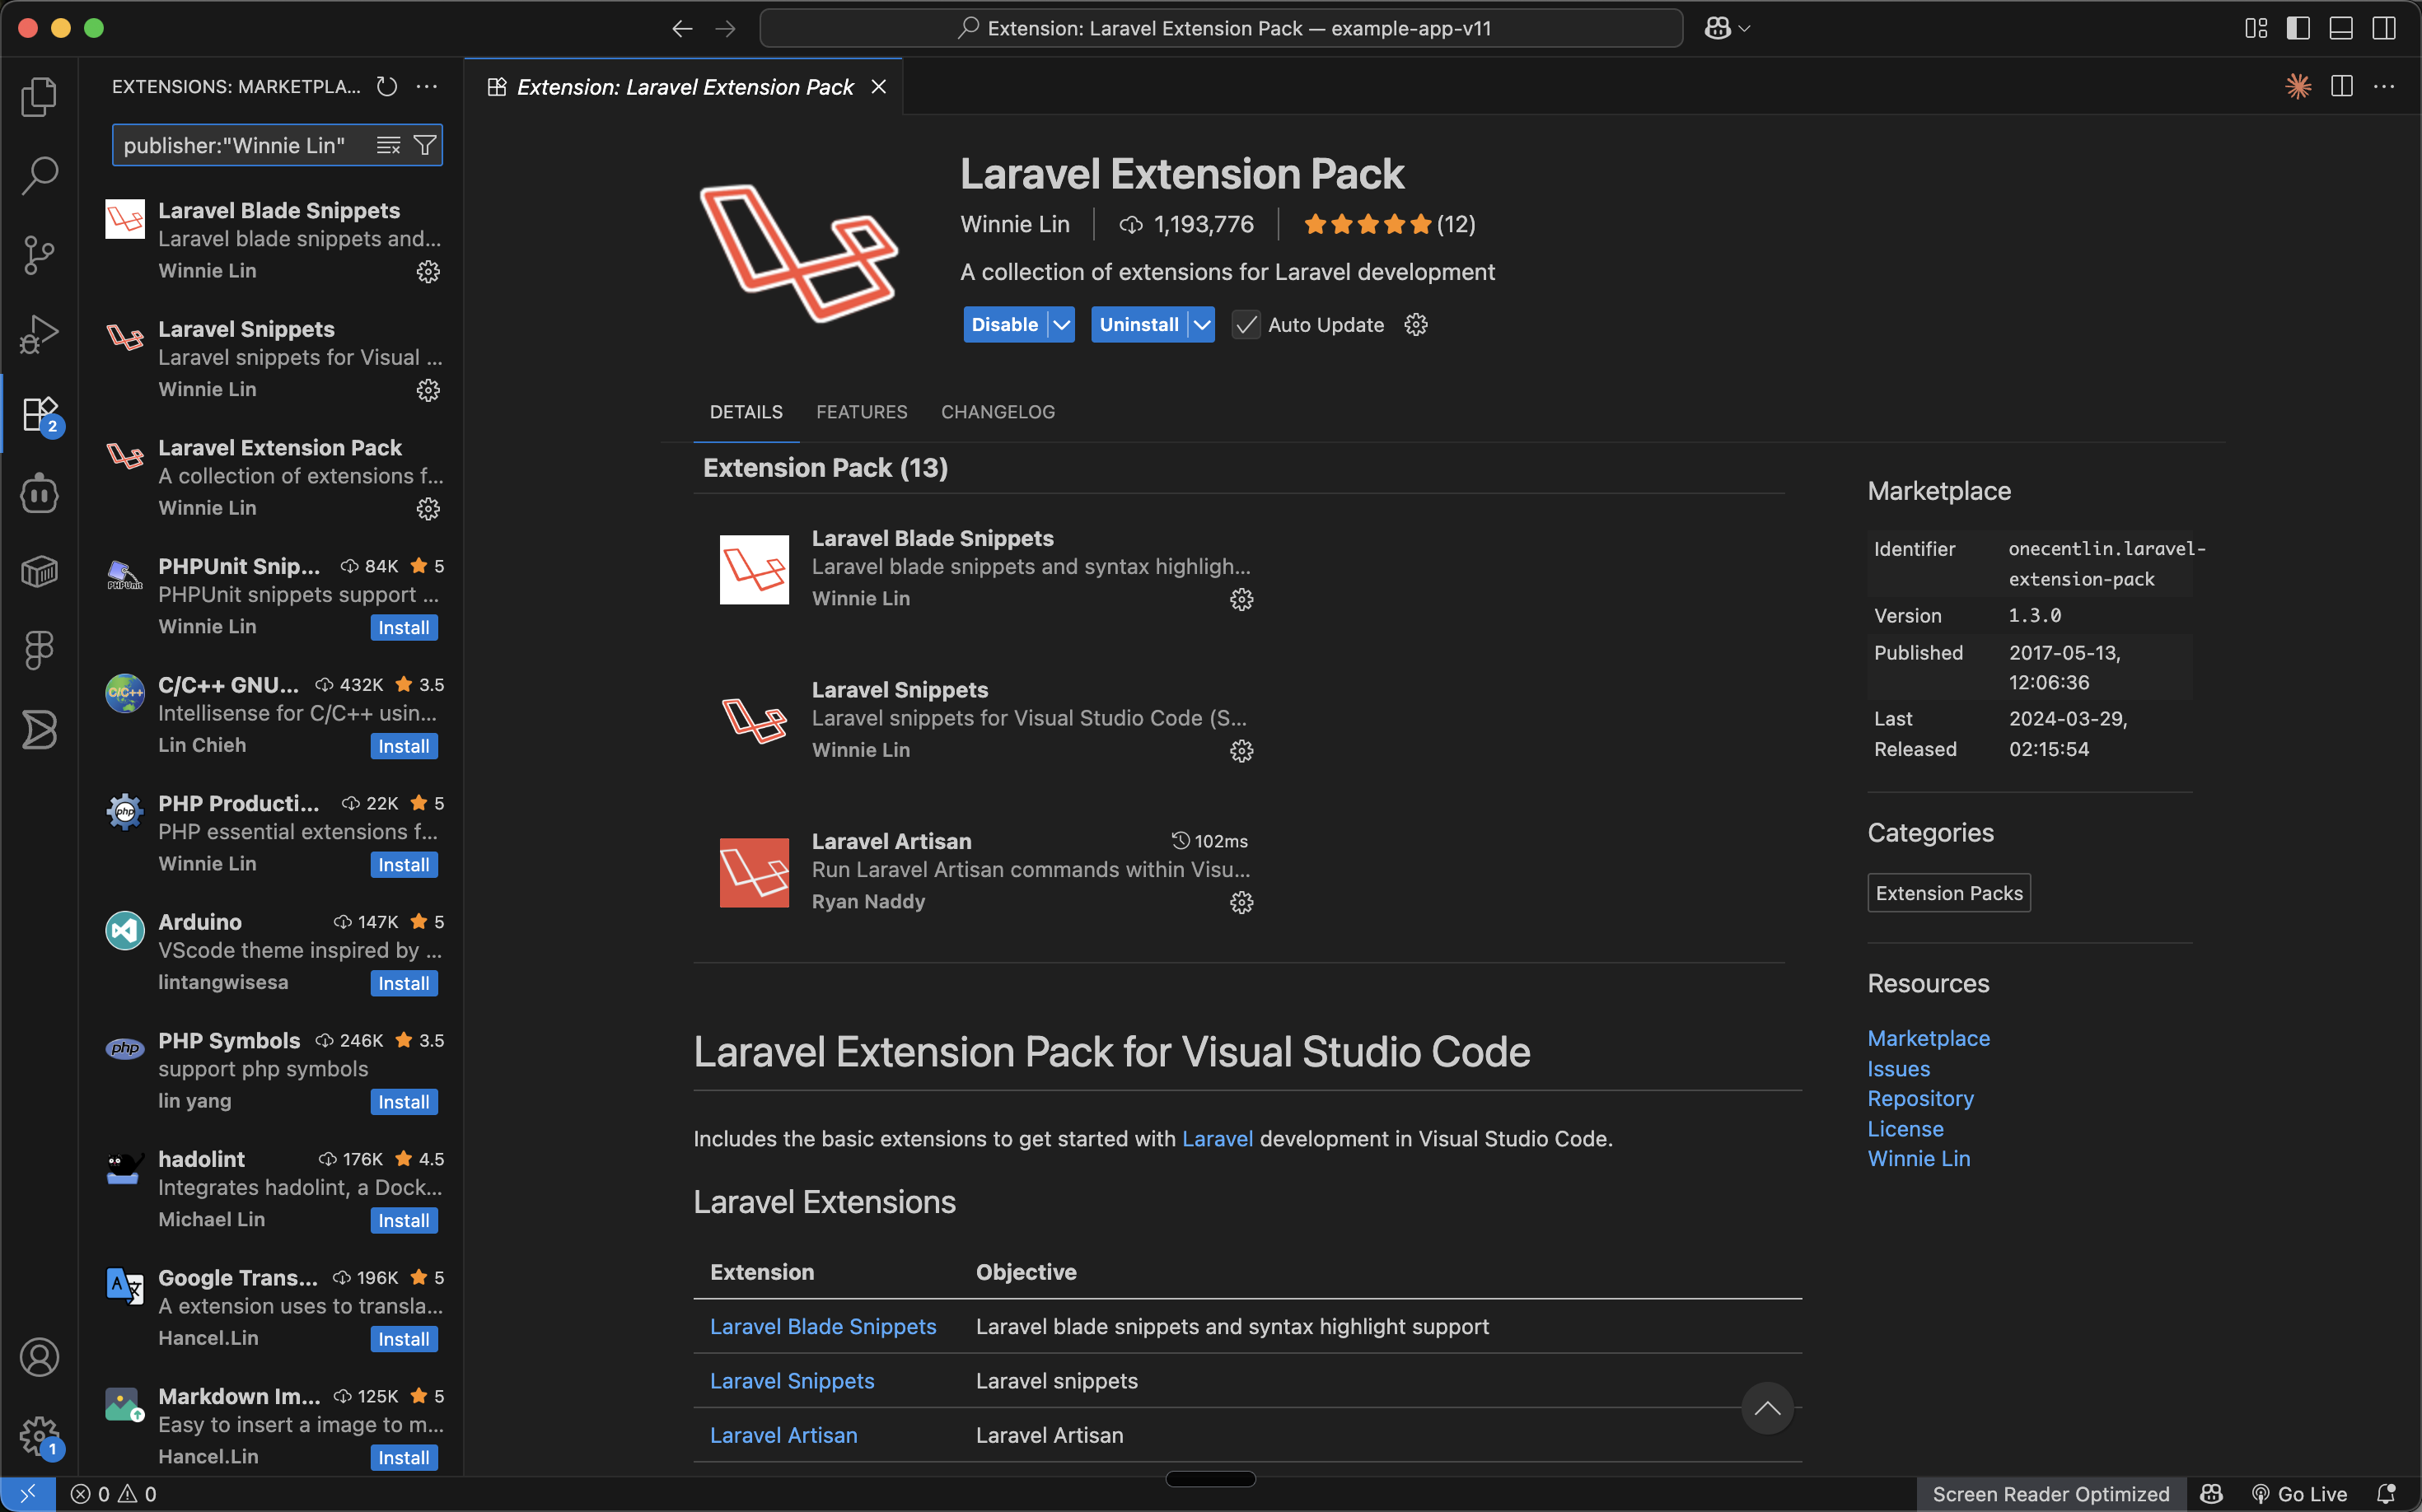Screen dimensions: 2422x1512
Task: Click the title bar command center search
Action: pyautogui.click(x=1222, y=29)
